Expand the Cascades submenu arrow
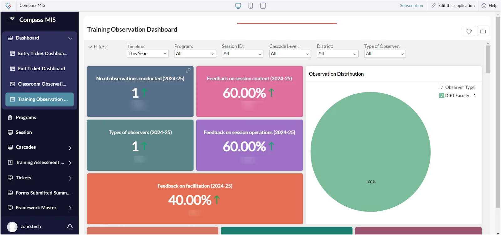 coord(70,147)
